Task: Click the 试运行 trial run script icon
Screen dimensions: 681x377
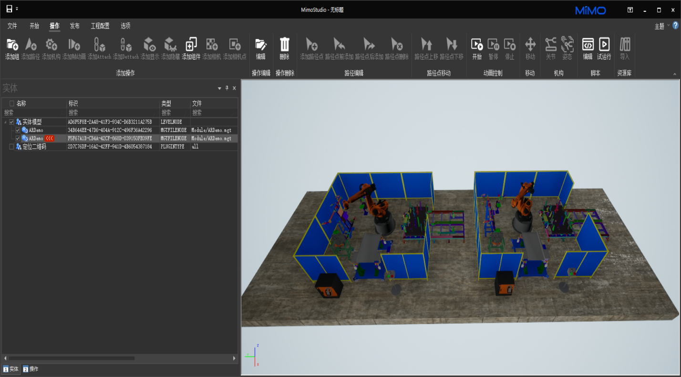Action: click(x=604, y=45)
